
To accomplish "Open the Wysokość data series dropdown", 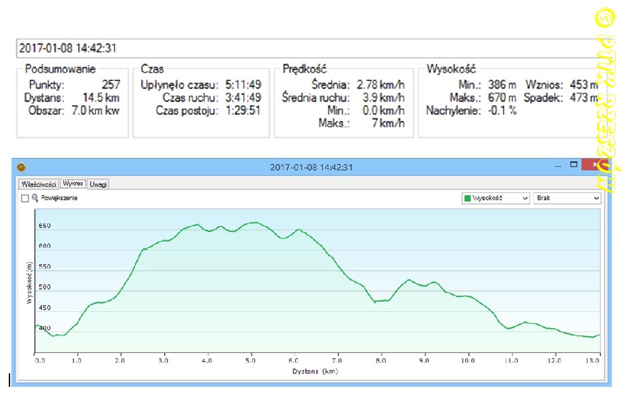I will [x=494, y=198].
